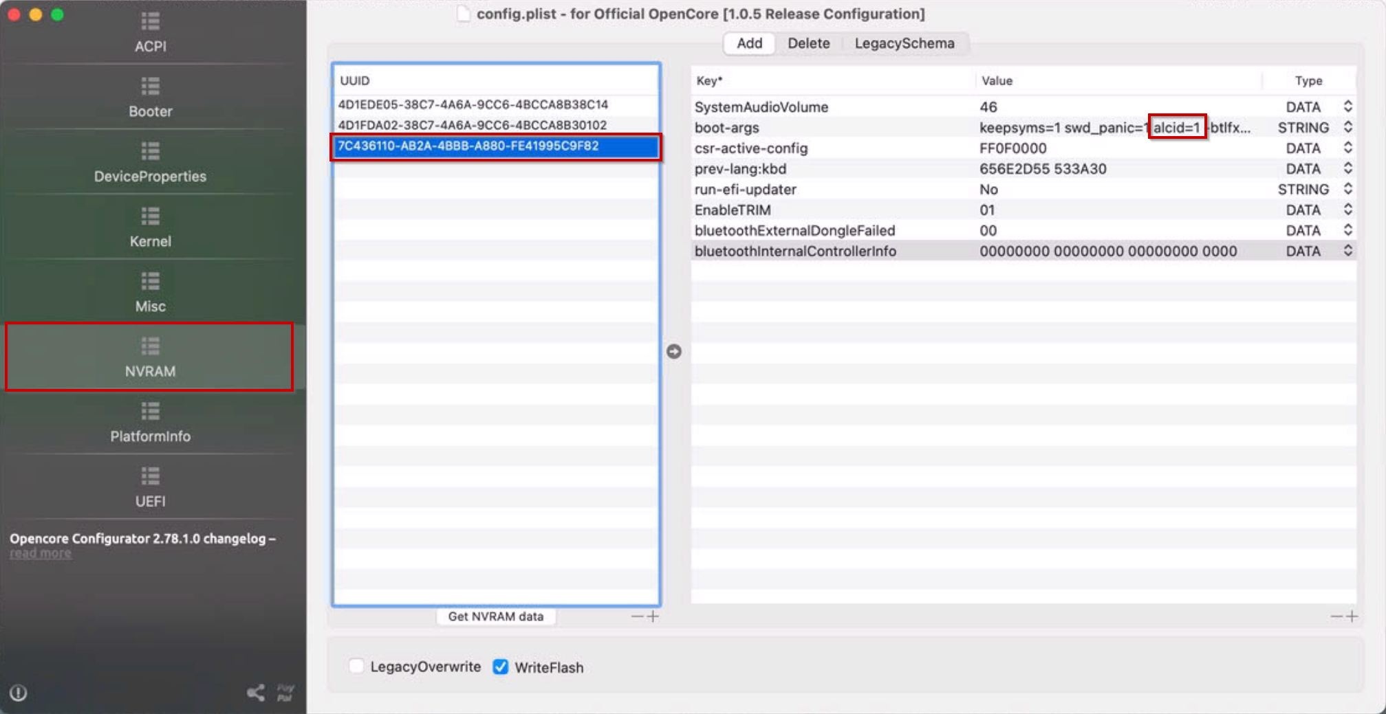Viewport: 1386px width, 714px height.
Task: Switch to the LegacySchema tab
Action: [x=904, y=43]
